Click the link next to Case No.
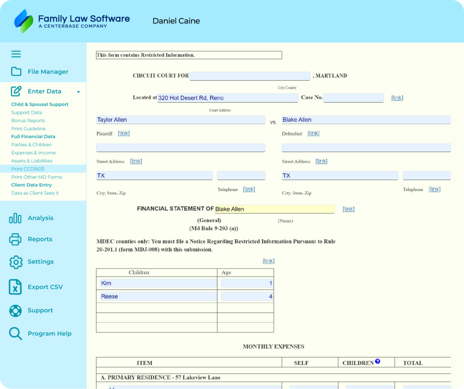464x389 pixels. pos(397,98)
